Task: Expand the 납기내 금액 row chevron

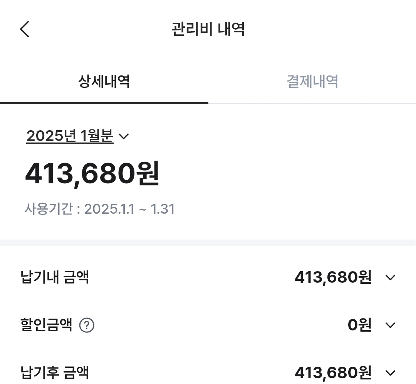Action: [x=390, y=278]
